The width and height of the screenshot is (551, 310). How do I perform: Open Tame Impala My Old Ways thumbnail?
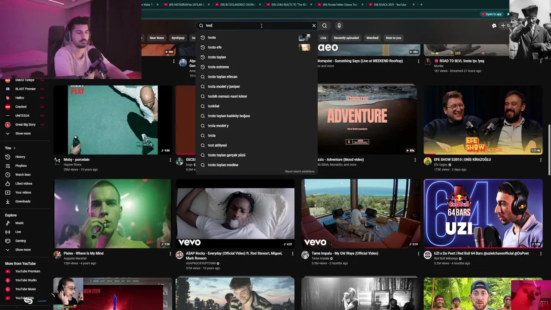click(361, 214)
